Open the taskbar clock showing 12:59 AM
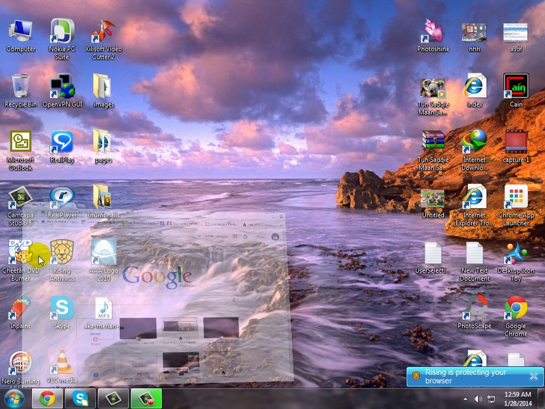This screenshot has width=545, height=409. coord(518,399)
